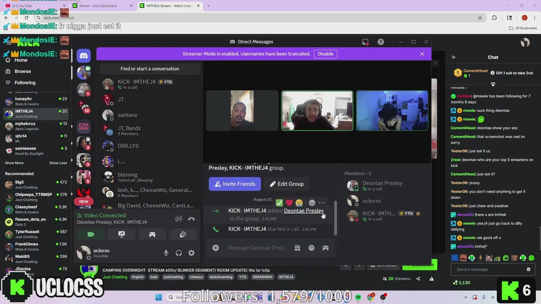Open attachment plus button in message box
Screen dimensions: 541x304
pos(216,248)
